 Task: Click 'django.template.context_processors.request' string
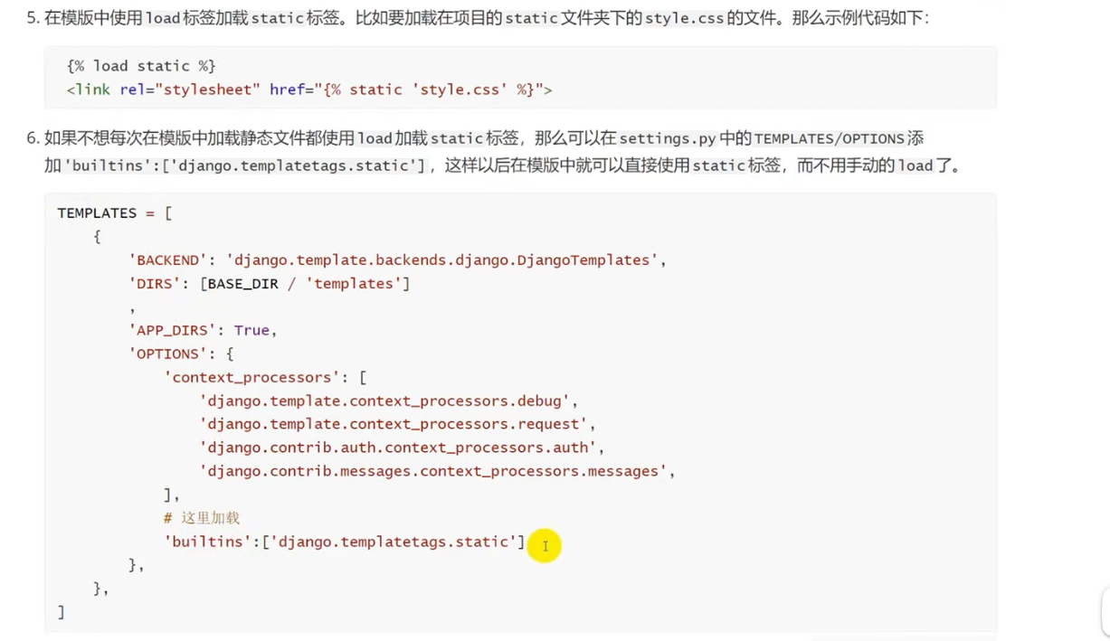point(394,425)
